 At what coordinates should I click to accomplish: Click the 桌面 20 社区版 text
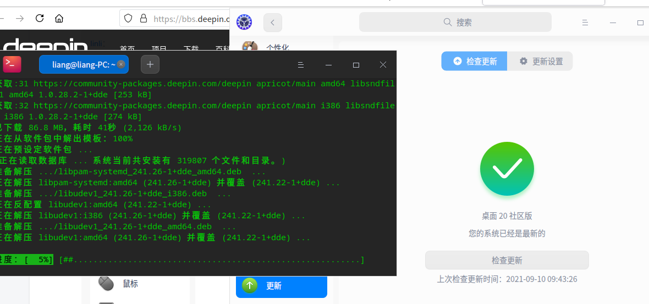(507, 215)
